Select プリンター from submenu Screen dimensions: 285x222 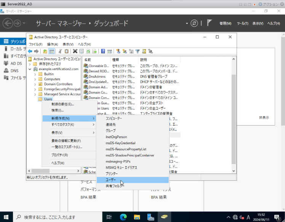[133, 174]
